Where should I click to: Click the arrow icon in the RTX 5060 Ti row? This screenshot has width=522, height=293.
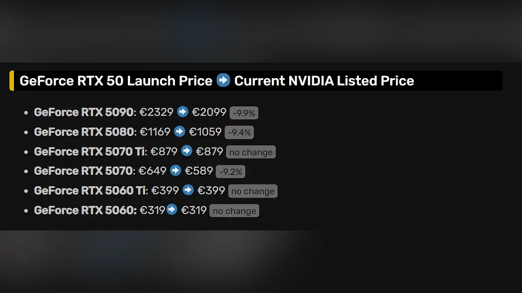[188, 190]
